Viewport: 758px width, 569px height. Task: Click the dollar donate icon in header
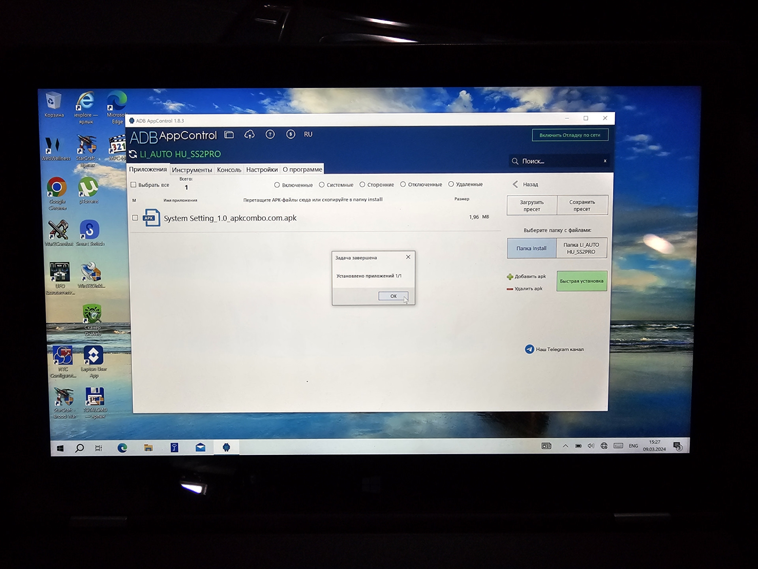tap(291, 135)
